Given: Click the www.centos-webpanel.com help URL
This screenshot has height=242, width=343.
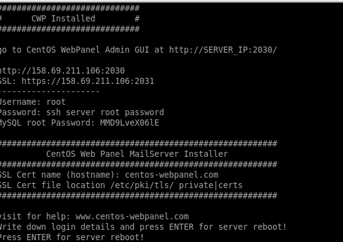Looking at the screenshot, I should 132,216.
